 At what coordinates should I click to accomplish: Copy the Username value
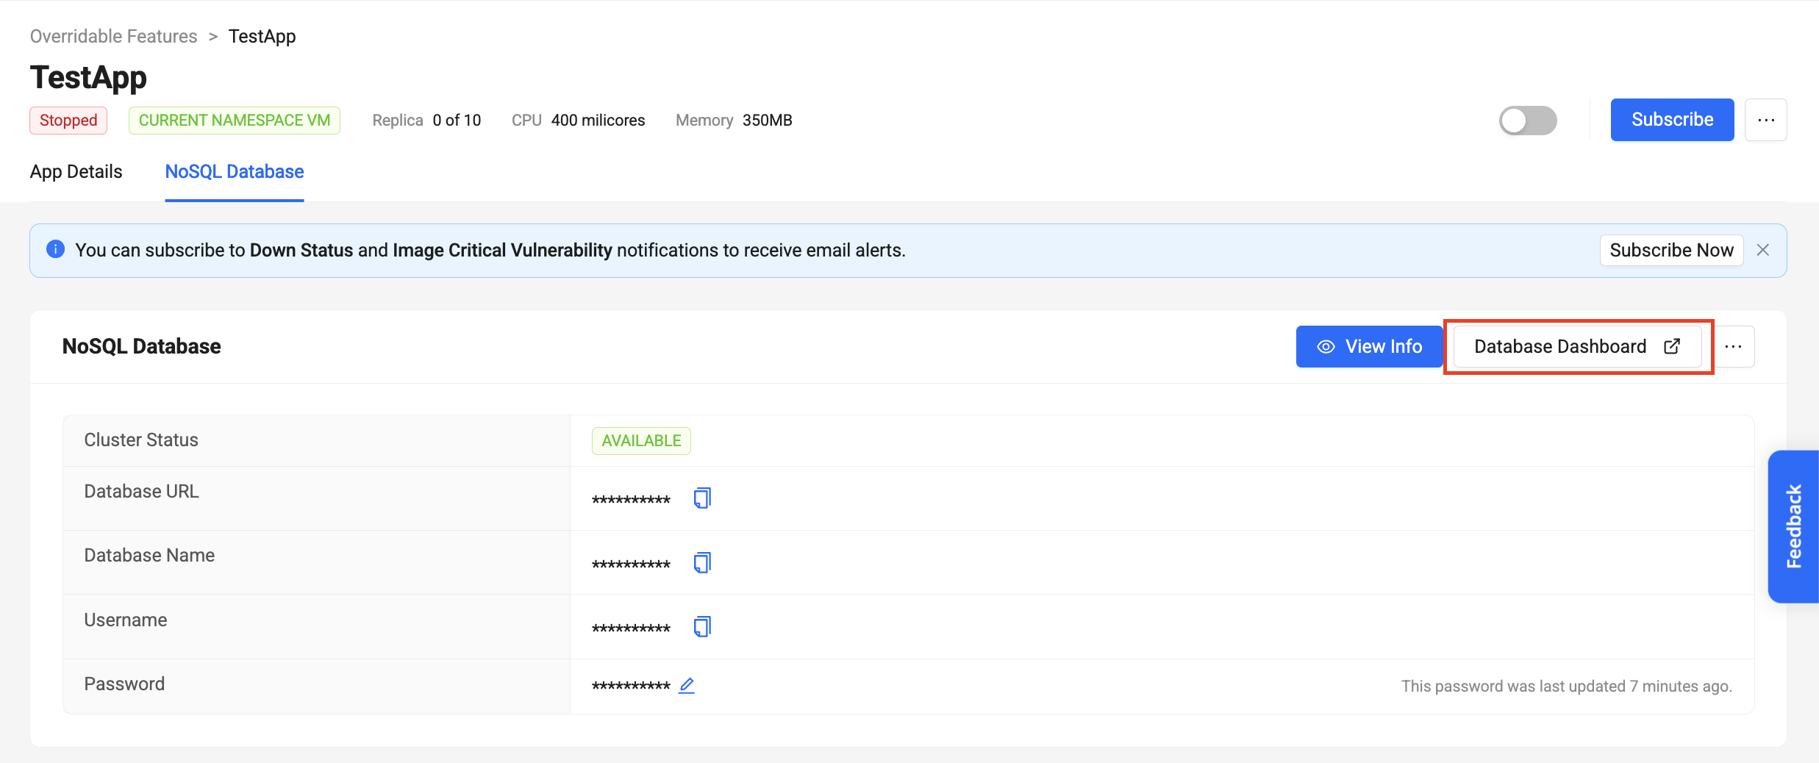tap(701, 626)
